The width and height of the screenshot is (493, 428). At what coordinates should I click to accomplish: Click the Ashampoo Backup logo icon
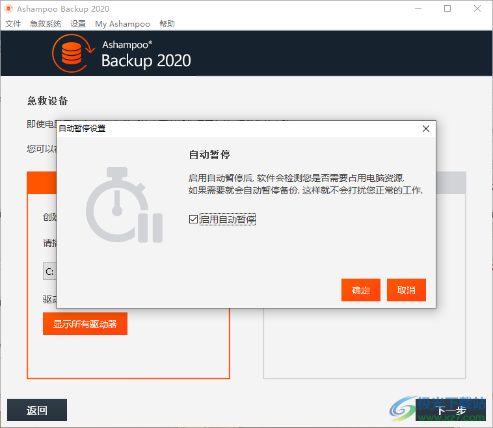click(73, 53)
